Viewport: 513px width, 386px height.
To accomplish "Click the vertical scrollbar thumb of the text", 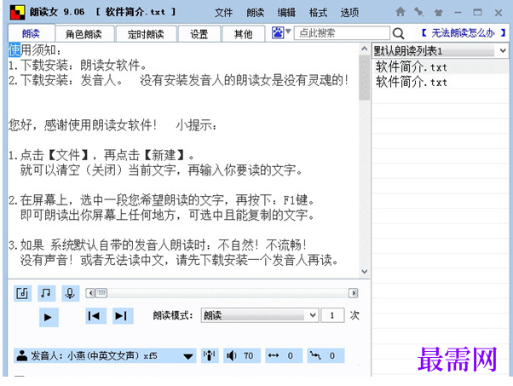I will coord(364,78).
